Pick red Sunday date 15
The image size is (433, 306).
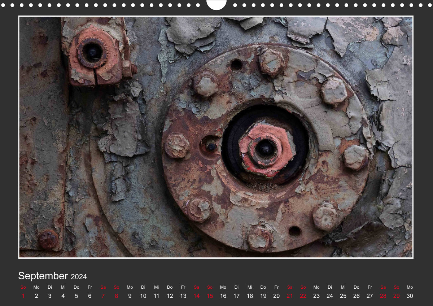pos(210,296)
